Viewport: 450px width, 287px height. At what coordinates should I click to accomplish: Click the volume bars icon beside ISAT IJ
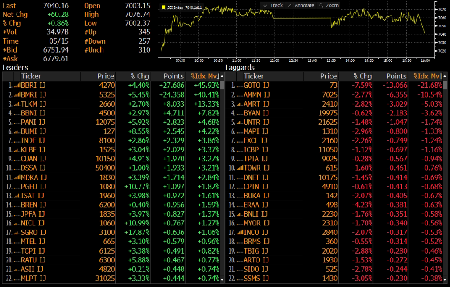(17, 196)
